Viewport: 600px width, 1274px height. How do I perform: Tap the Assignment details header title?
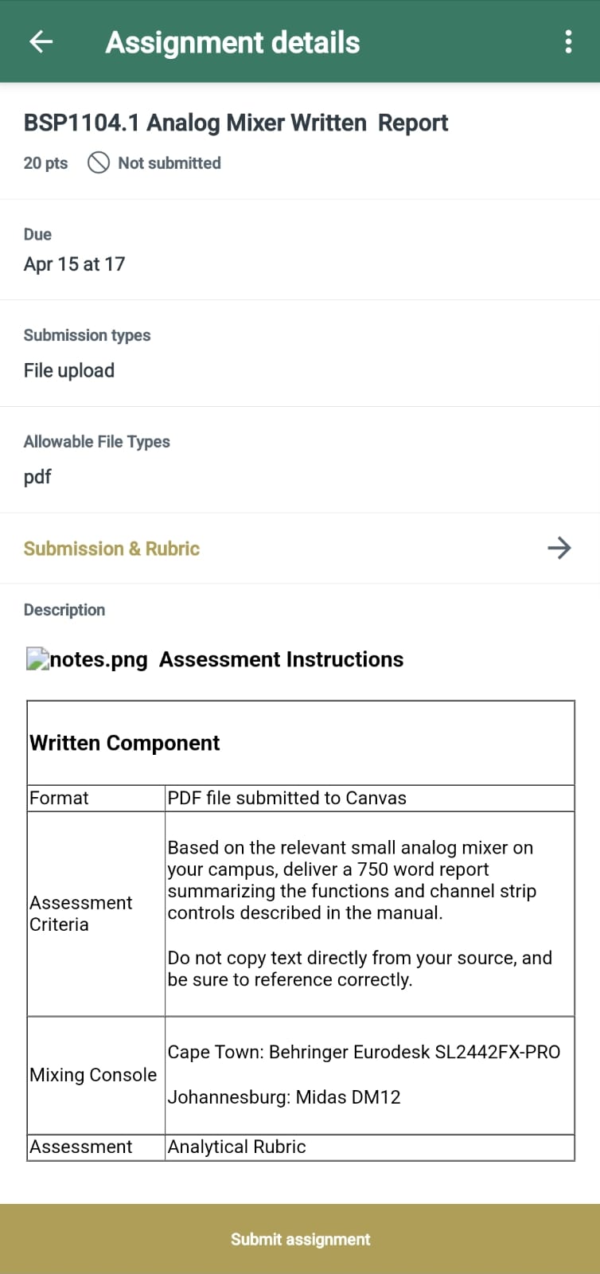[232, 41]
